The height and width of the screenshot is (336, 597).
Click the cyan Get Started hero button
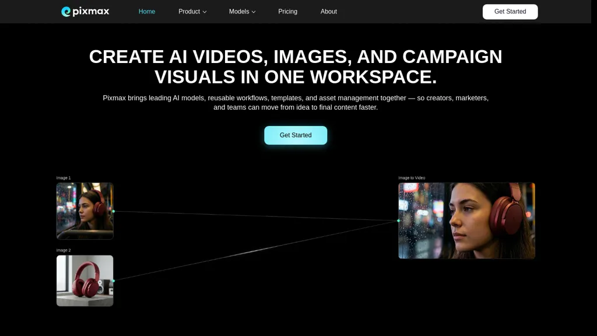point(296,135)
